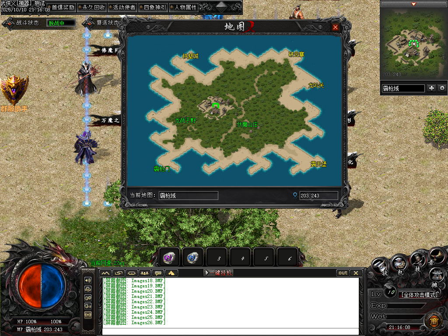Toggle the all attack mode (全体攻击模式) label
Image resolution: width=448 pixels, height=336 pixels.
point(420,295)
